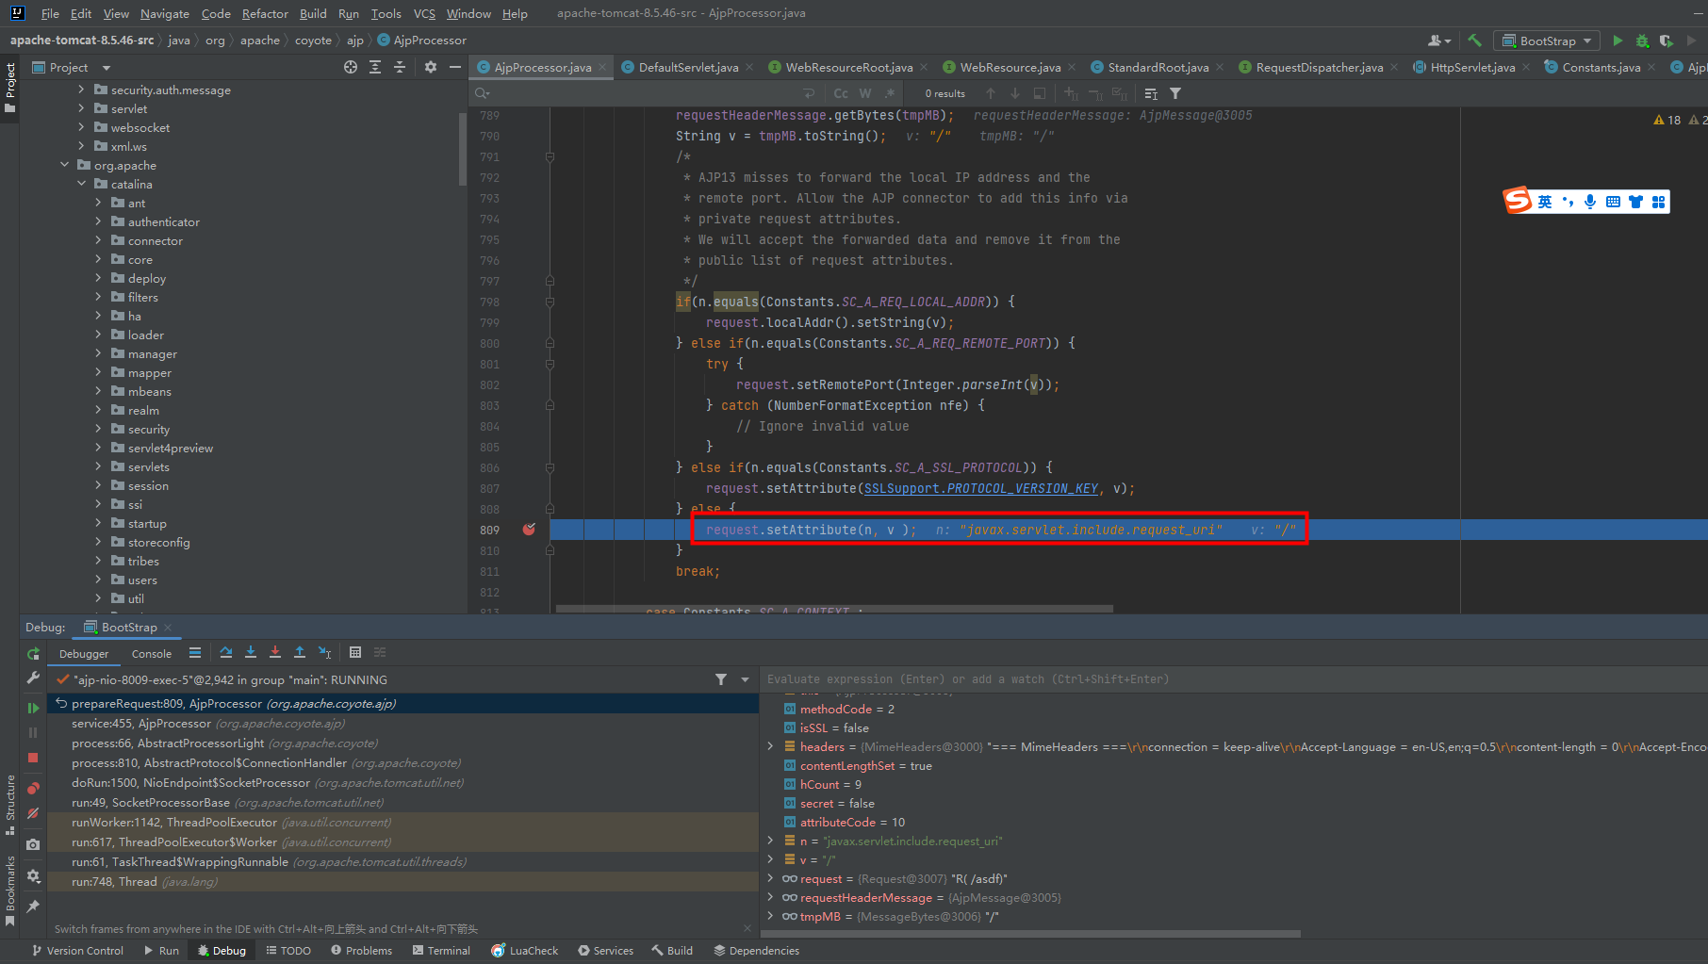Rerun BootStrap debug session icon
This screenshot has height=964, width=1708.
[33, 653]
